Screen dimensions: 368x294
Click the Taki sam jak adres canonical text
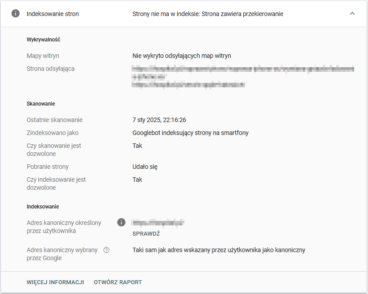[x=219, y=250]
